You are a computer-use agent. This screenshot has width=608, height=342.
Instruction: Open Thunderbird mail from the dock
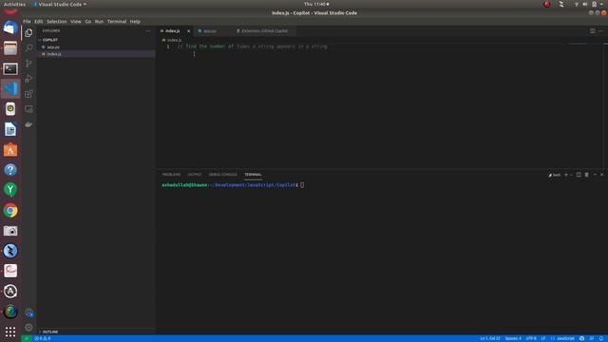10,28
